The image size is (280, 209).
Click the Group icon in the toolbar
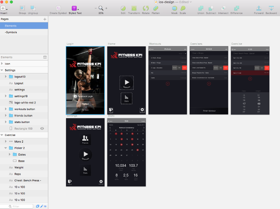click(22, 8)
